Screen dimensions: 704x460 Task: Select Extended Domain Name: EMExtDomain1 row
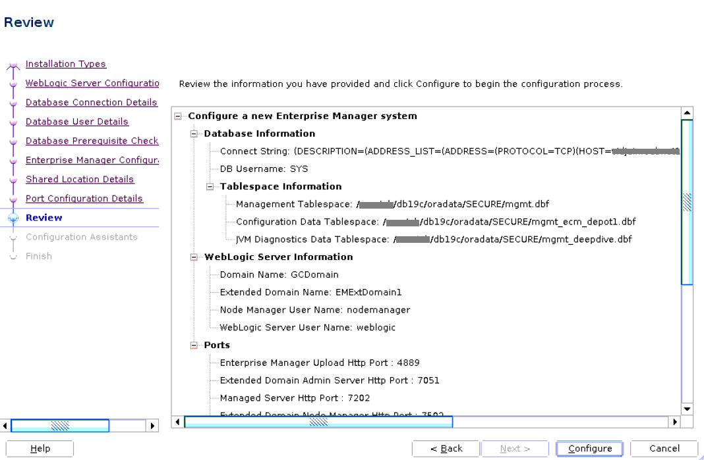310,292
